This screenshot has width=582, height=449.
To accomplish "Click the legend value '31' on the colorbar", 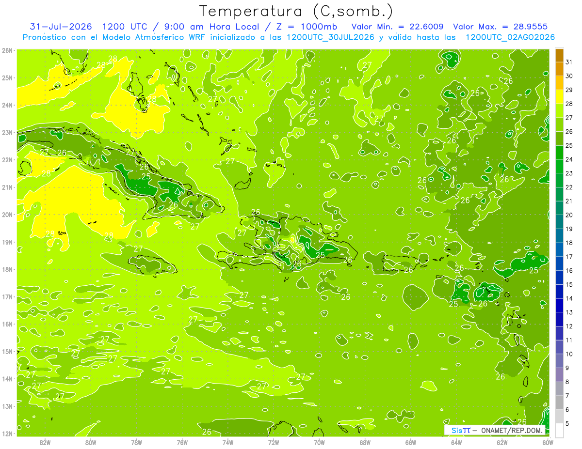I will pos(569,62).
